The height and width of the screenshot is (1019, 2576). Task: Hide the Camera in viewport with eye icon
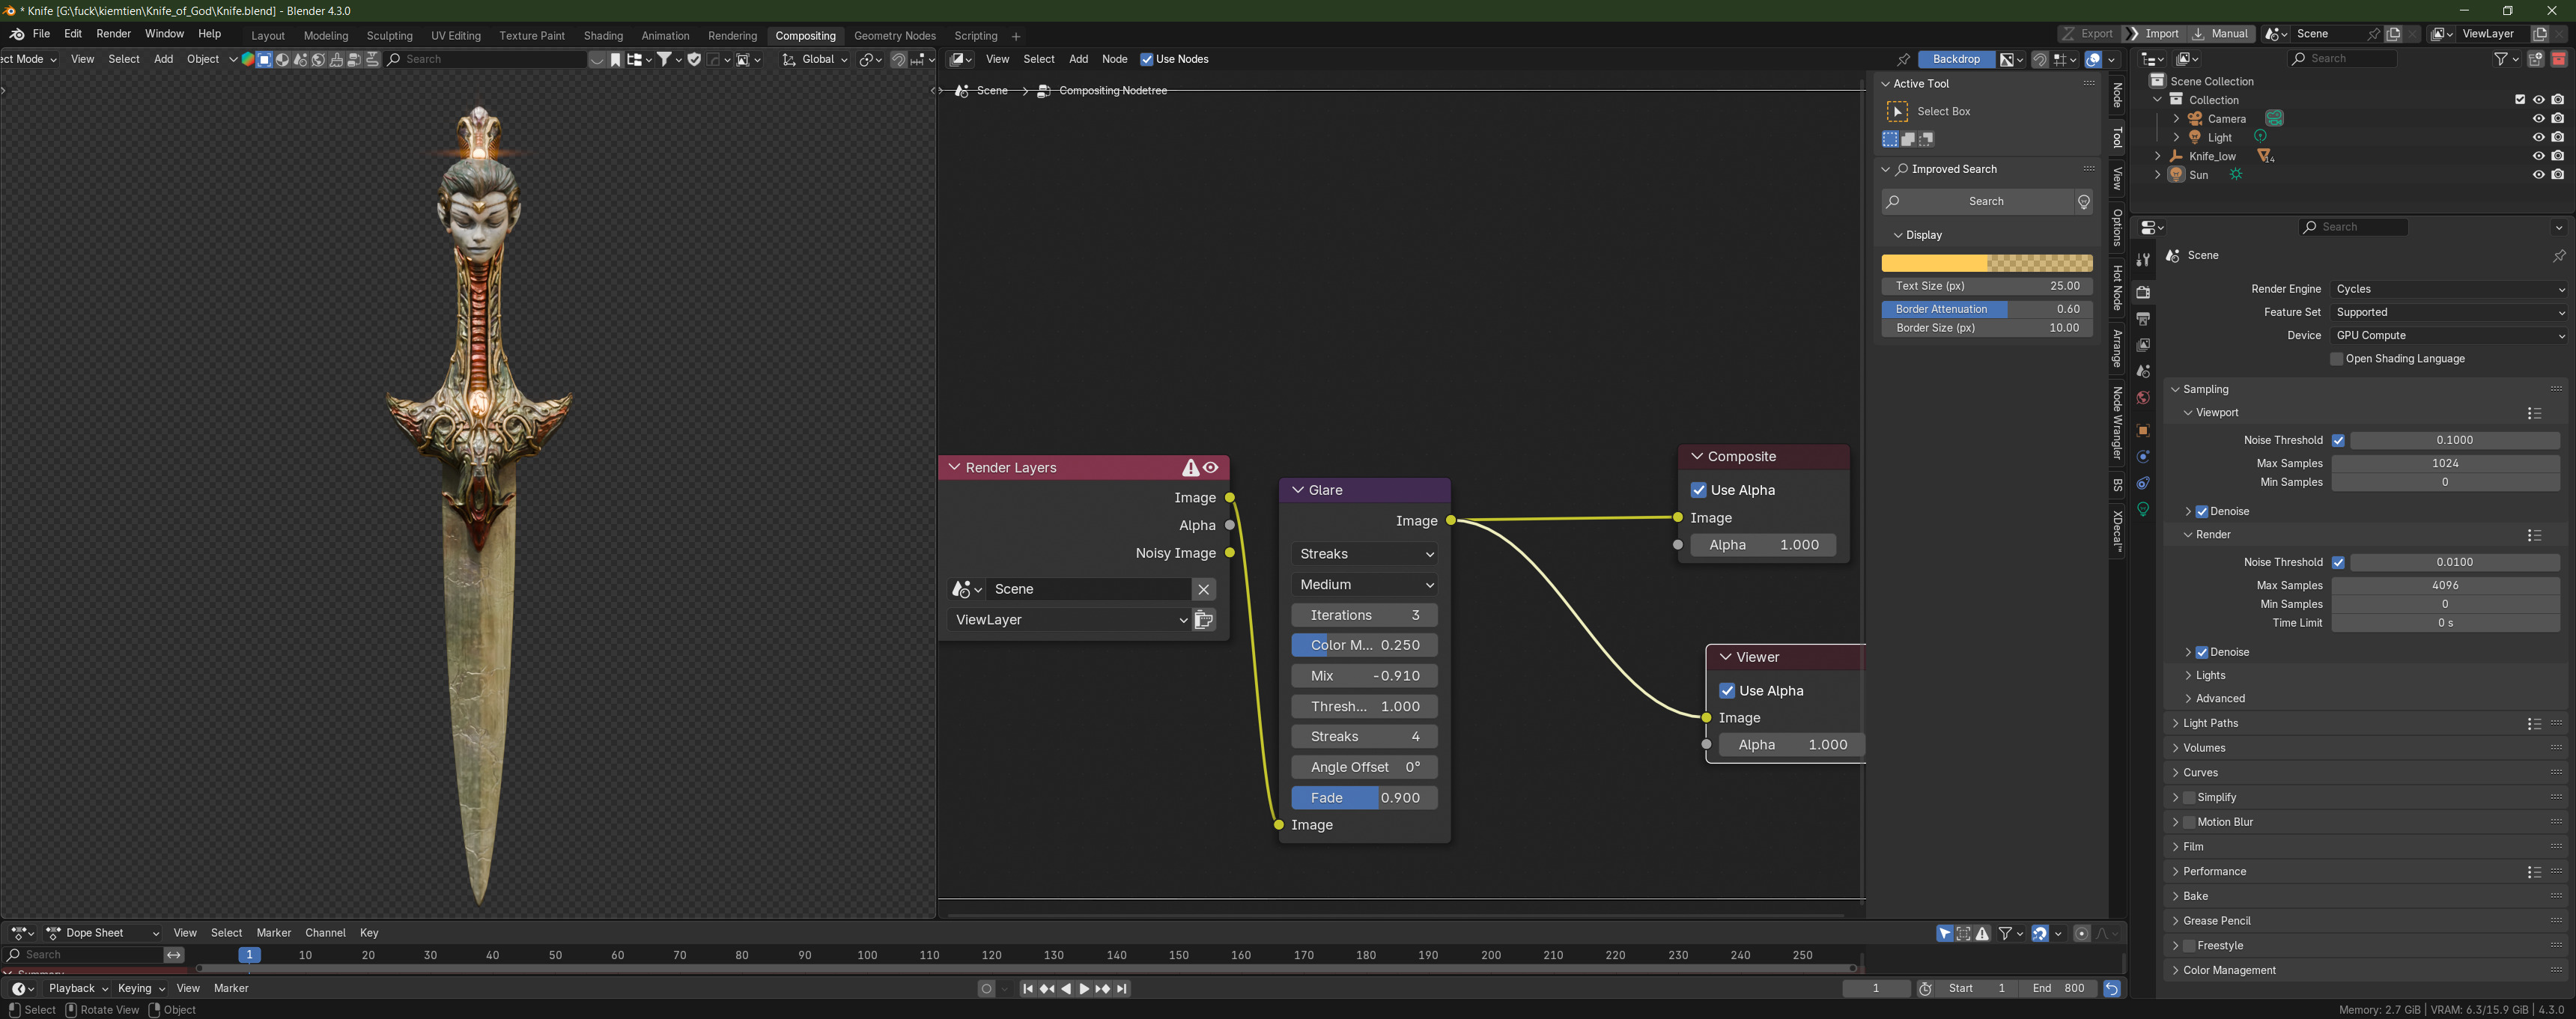2538,119
